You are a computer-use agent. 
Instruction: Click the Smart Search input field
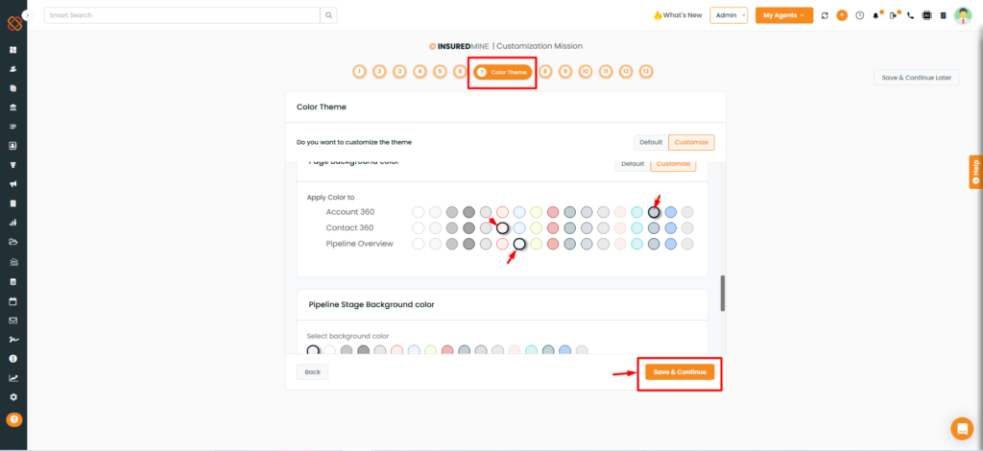pyautogui.click(x=181, y=15)
